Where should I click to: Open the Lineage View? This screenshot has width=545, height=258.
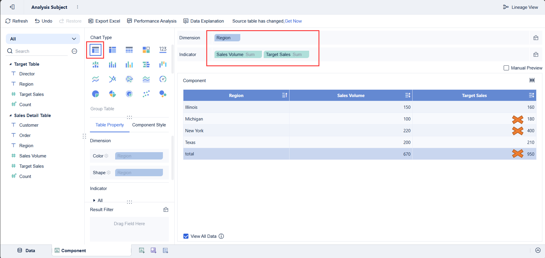click(x=520, y=7)
